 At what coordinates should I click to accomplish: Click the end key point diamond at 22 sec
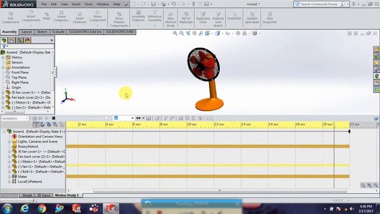point(349,131)
